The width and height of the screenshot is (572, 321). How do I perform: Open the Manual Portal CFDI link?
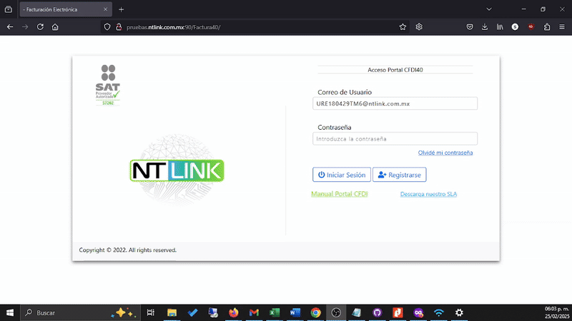[339, 194]
